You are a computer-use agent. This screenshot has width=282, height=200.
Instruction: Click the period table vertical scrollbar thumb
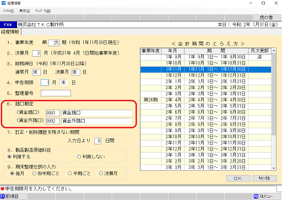click(x=274, y=94)
